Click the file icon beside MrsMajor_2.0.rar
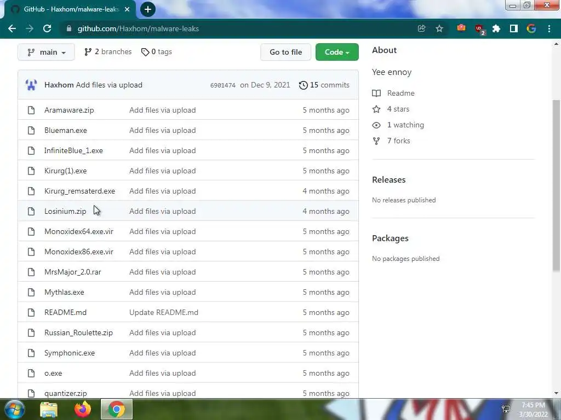561x420 pixels. pos(31,272)
